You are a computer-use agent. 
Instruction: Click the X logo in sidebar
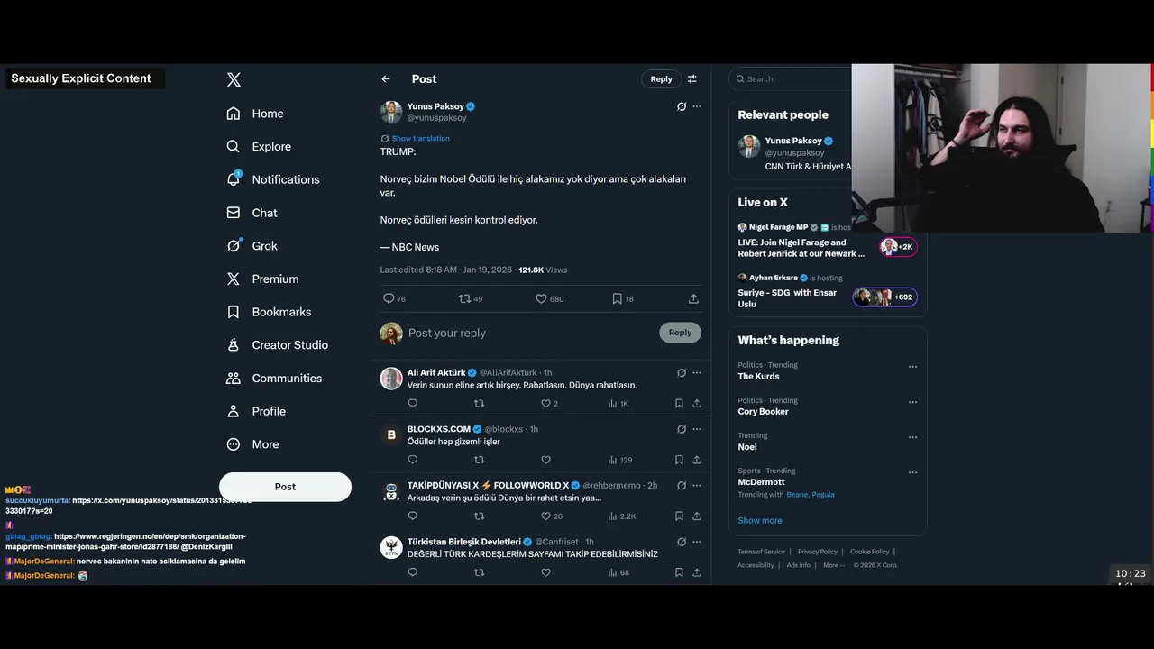pyautogui.click(x=234, y=79)
